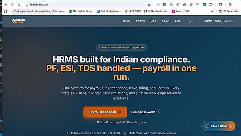
Task: Open the Stats-new bookmark
Action: tap(59, 11)
